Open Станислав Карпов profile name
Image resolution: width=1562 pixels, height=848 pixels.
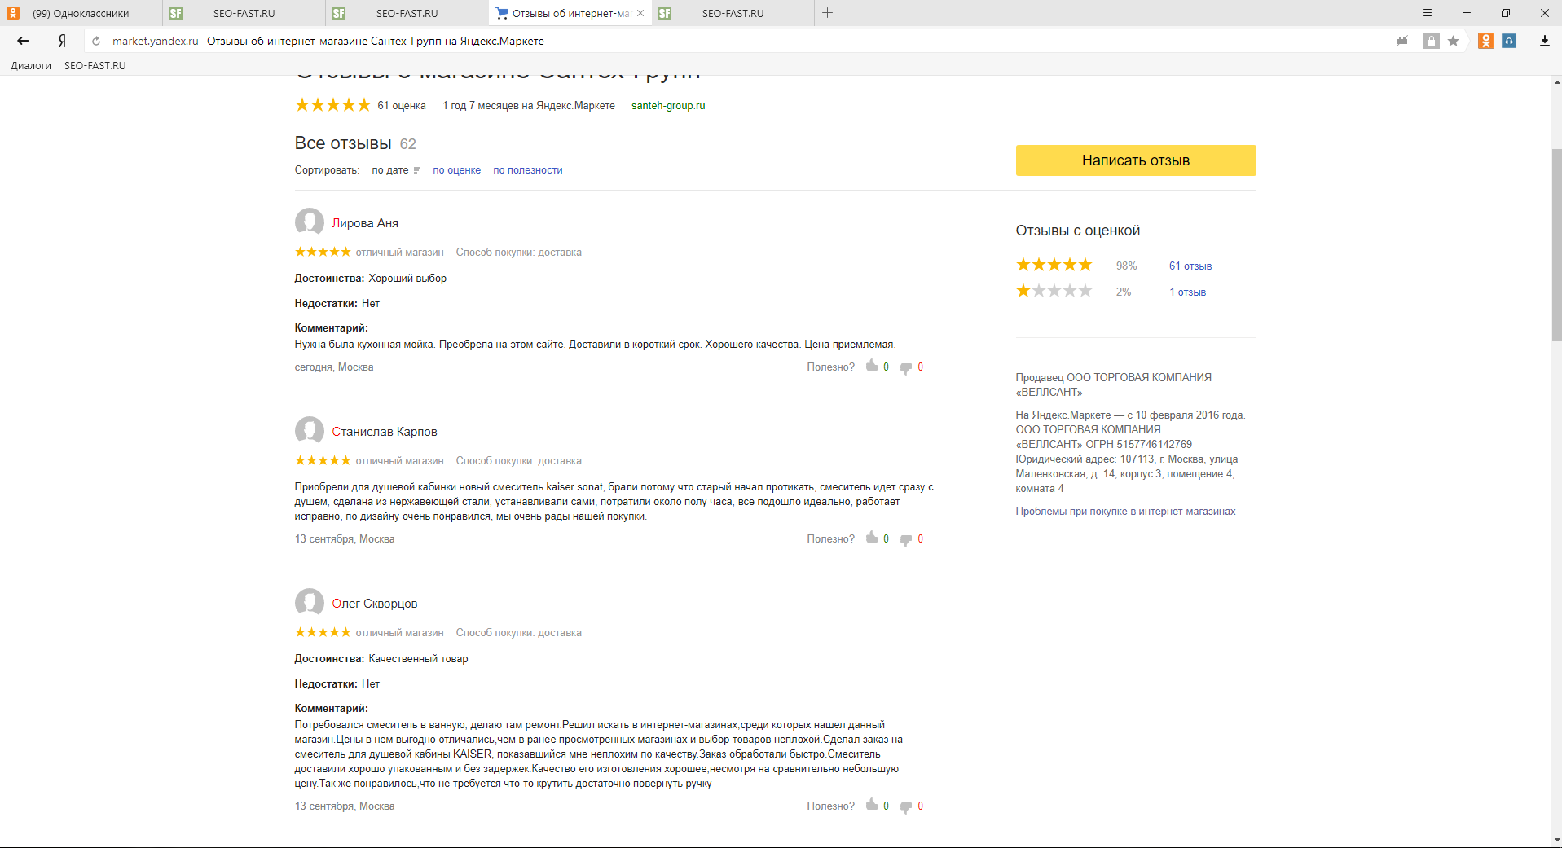pos(385,432)
